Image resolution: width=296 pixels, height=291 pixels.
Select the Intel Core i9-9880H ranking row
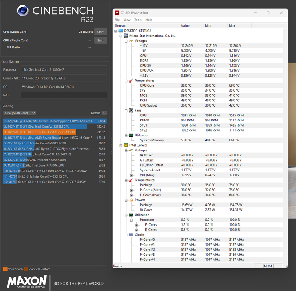coord(55,143)
